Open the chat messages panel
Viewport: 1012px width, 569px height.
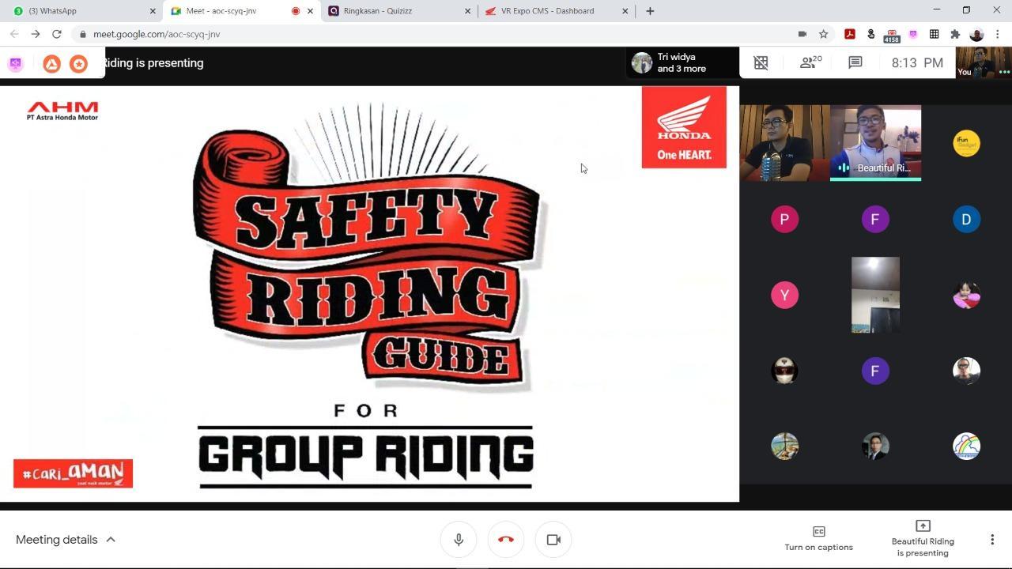pos(855,62)
